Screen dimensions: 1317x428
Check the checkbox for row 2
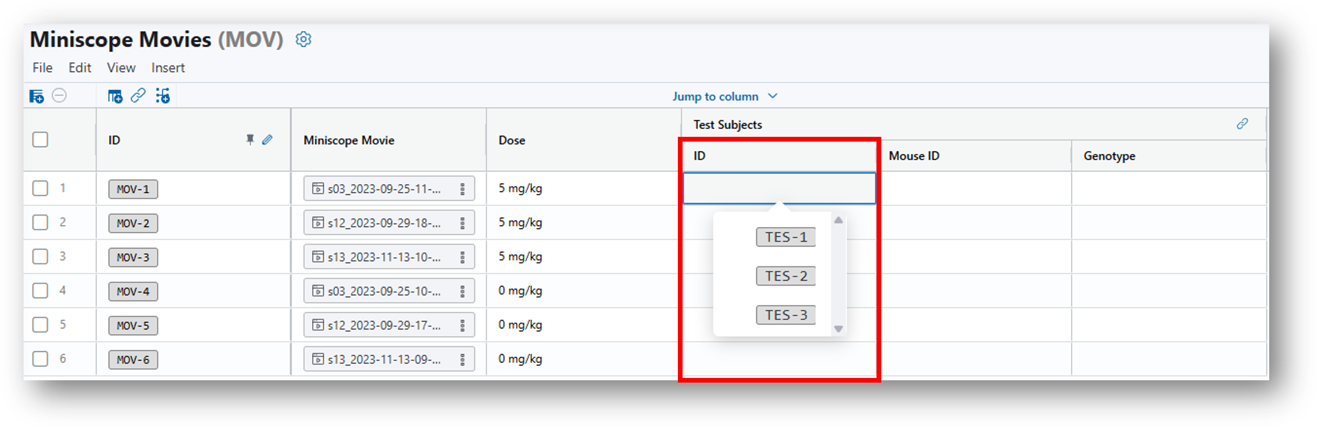[40, 222]
